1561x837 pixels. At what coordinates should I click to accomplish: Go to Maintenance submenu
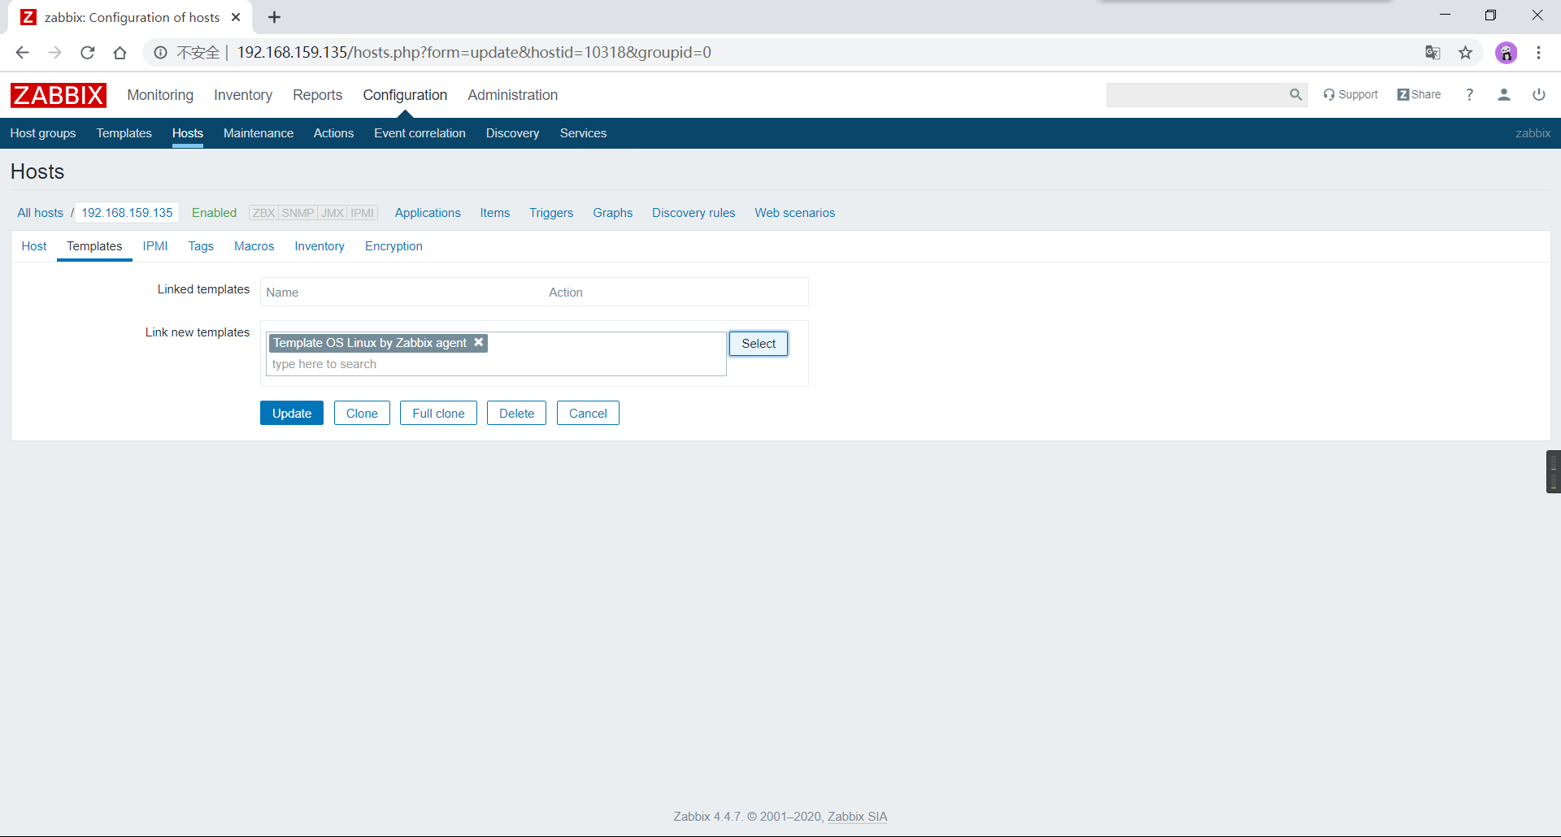[259, 133]
